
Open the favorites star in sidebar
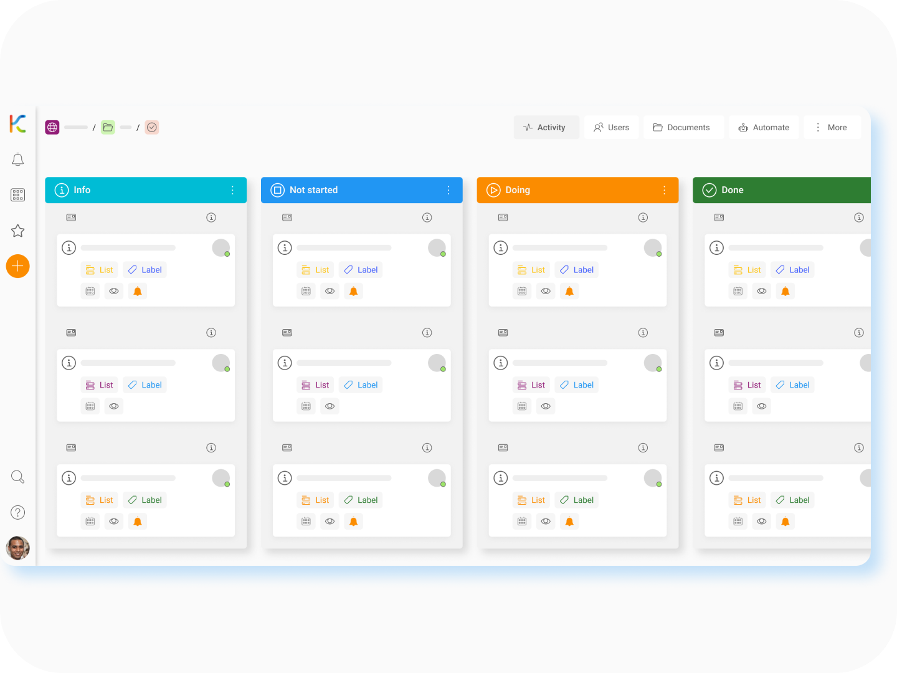click(17, 231)
